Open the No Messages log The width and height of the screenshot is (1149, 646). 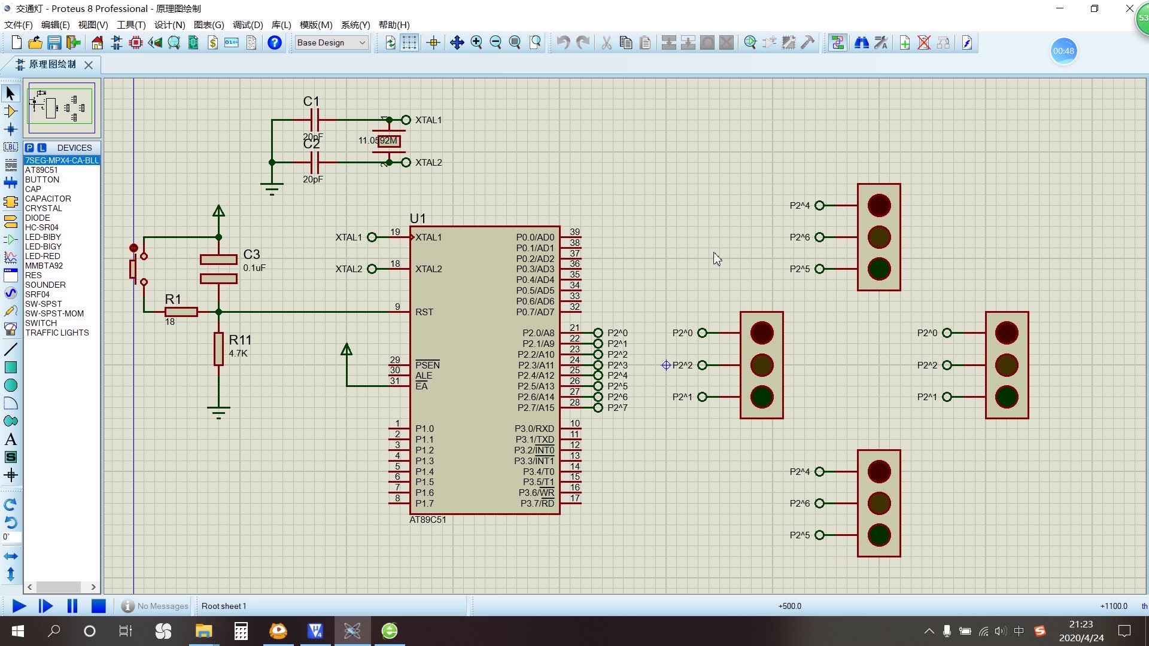(x=155, y=606)
